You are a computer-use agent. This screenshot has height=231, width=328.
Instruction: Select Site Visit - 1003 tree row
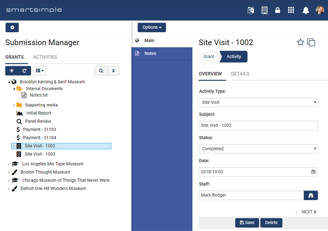point(40,154)
